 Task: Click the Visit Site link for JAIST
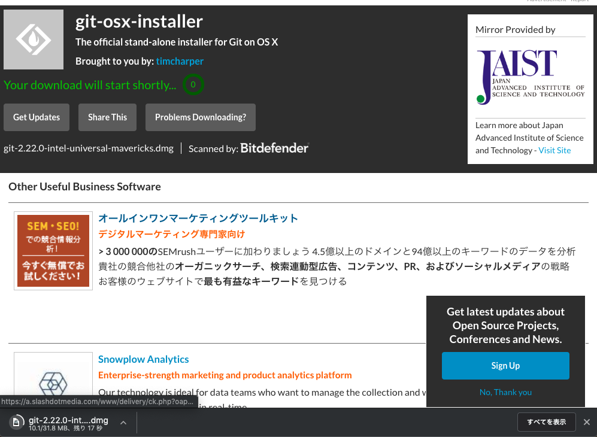pyautogui.click(x=554, y=150)
